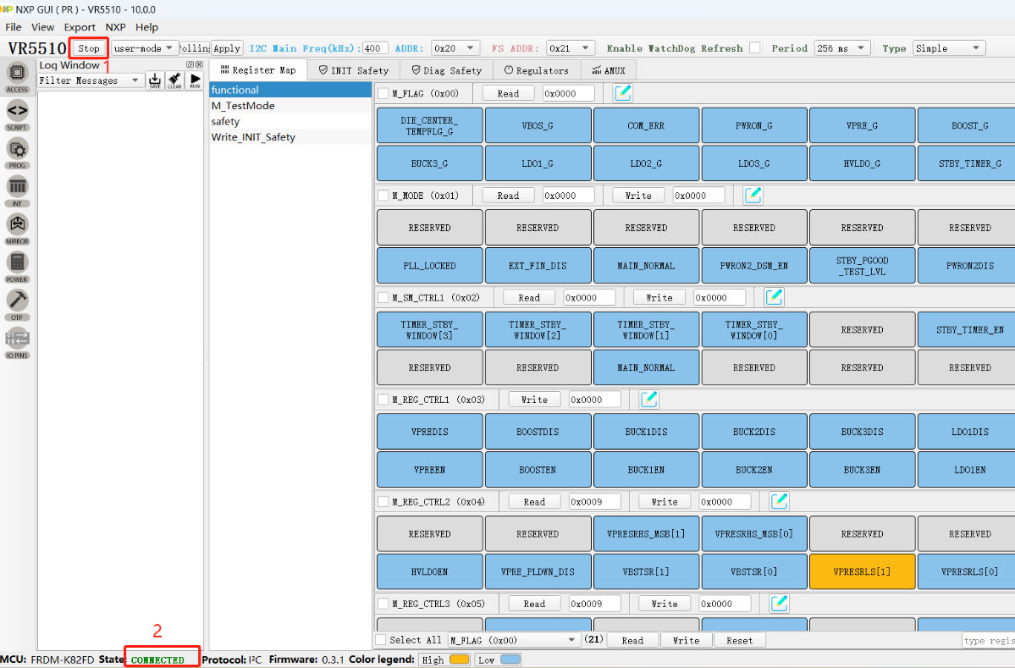This screenshot has height=668, width=1015.
Task: Tick the Select All checkbox
Action: (381, 640)
